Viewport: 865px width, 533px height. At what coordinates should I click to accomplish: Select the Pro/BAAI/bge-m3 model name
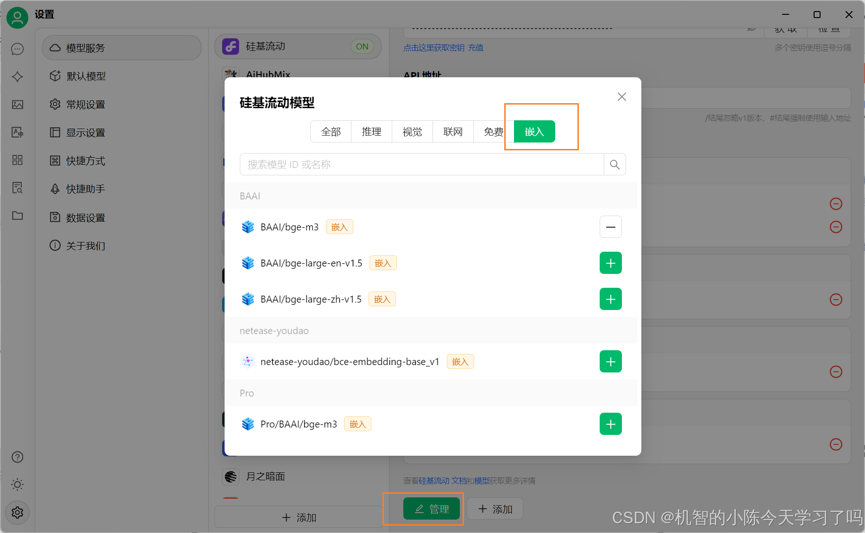click(299, 424)
